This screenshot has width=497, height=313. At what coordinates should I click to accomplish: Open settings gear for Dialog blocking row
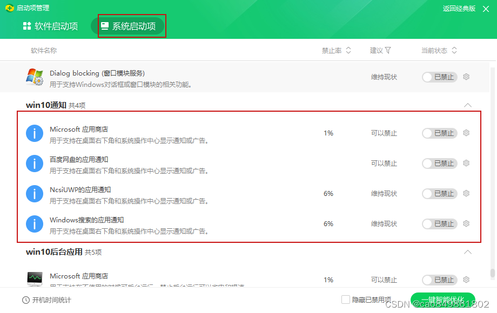(x=466, y=77)
